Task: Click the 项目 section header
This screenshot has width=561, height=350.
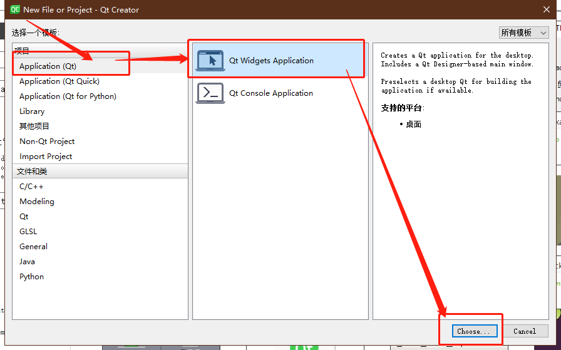Action: pyautogui.click(x=100, y=51)
